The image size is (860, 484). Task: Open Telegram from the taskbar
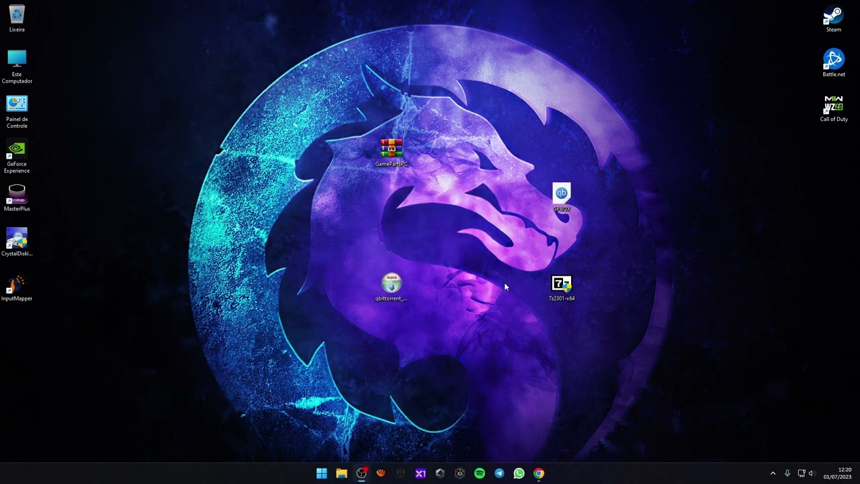click(499, 473)
